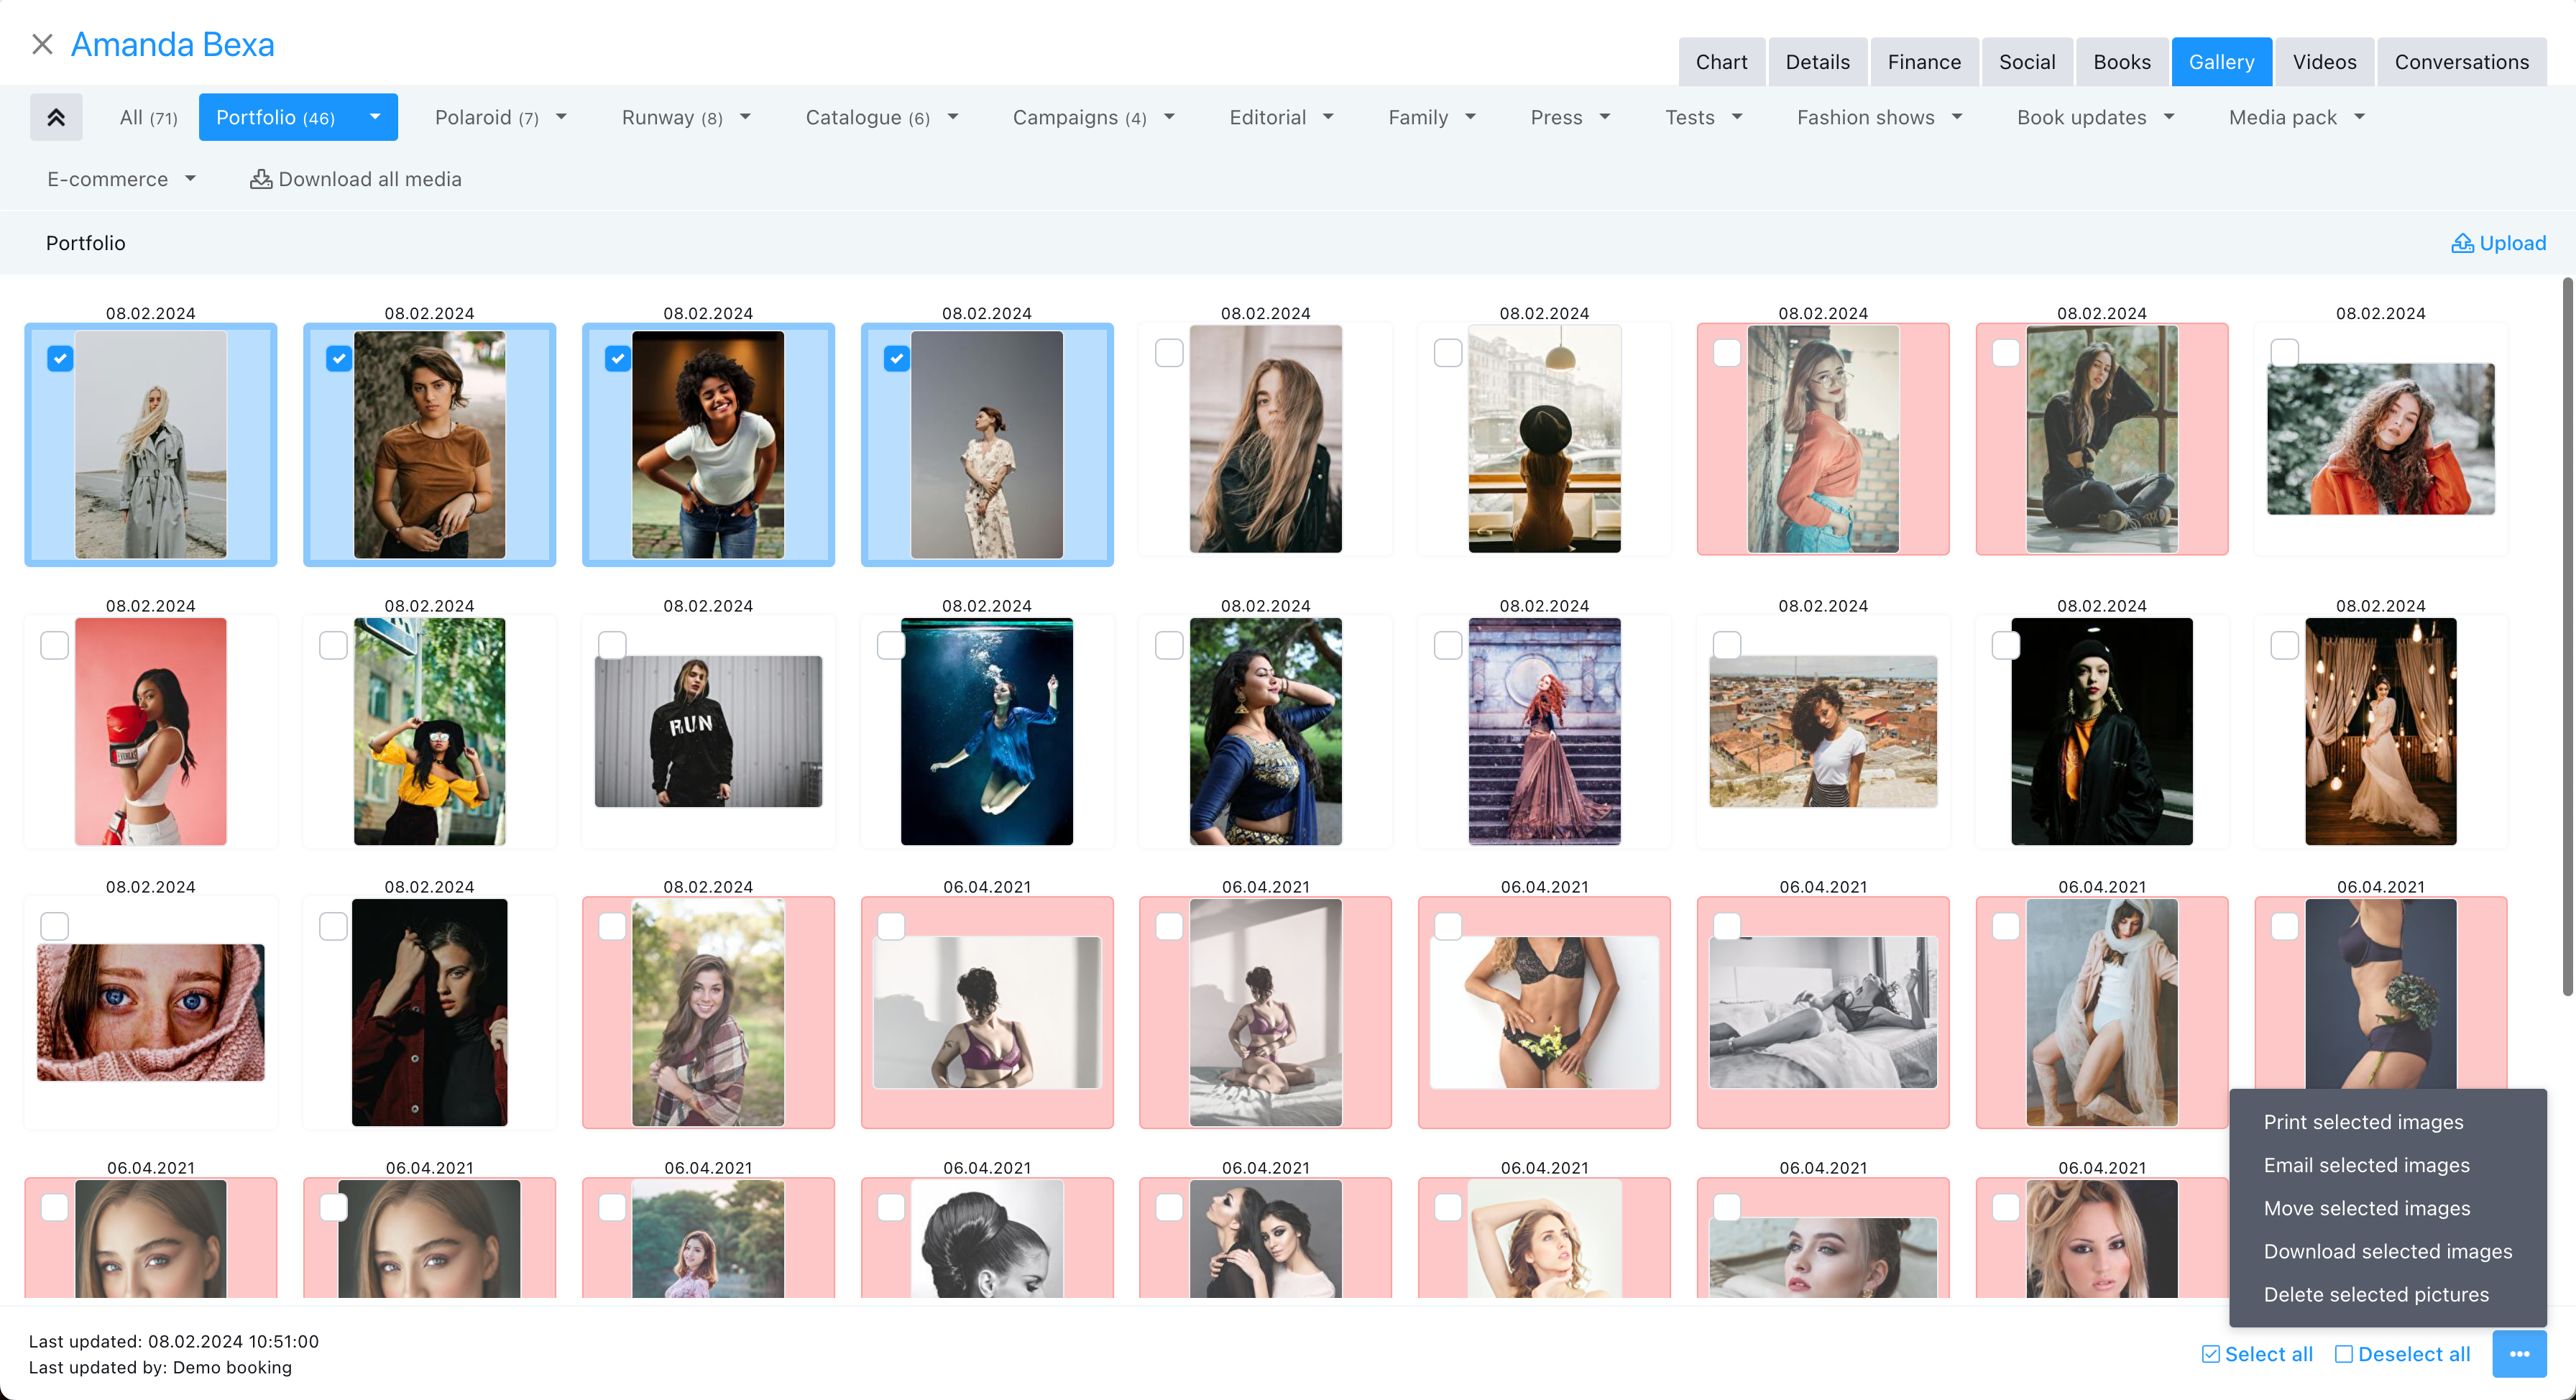Click the Amanda Bexa name link
Image resolution: width=2576 pixels, height=1400 pixels.
(172, 44)
